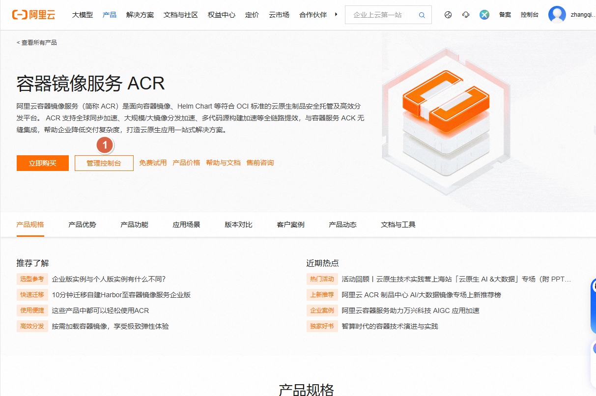596x396 pixels.
Task: Open the 合作伙伴 menu
Action: 313,15
